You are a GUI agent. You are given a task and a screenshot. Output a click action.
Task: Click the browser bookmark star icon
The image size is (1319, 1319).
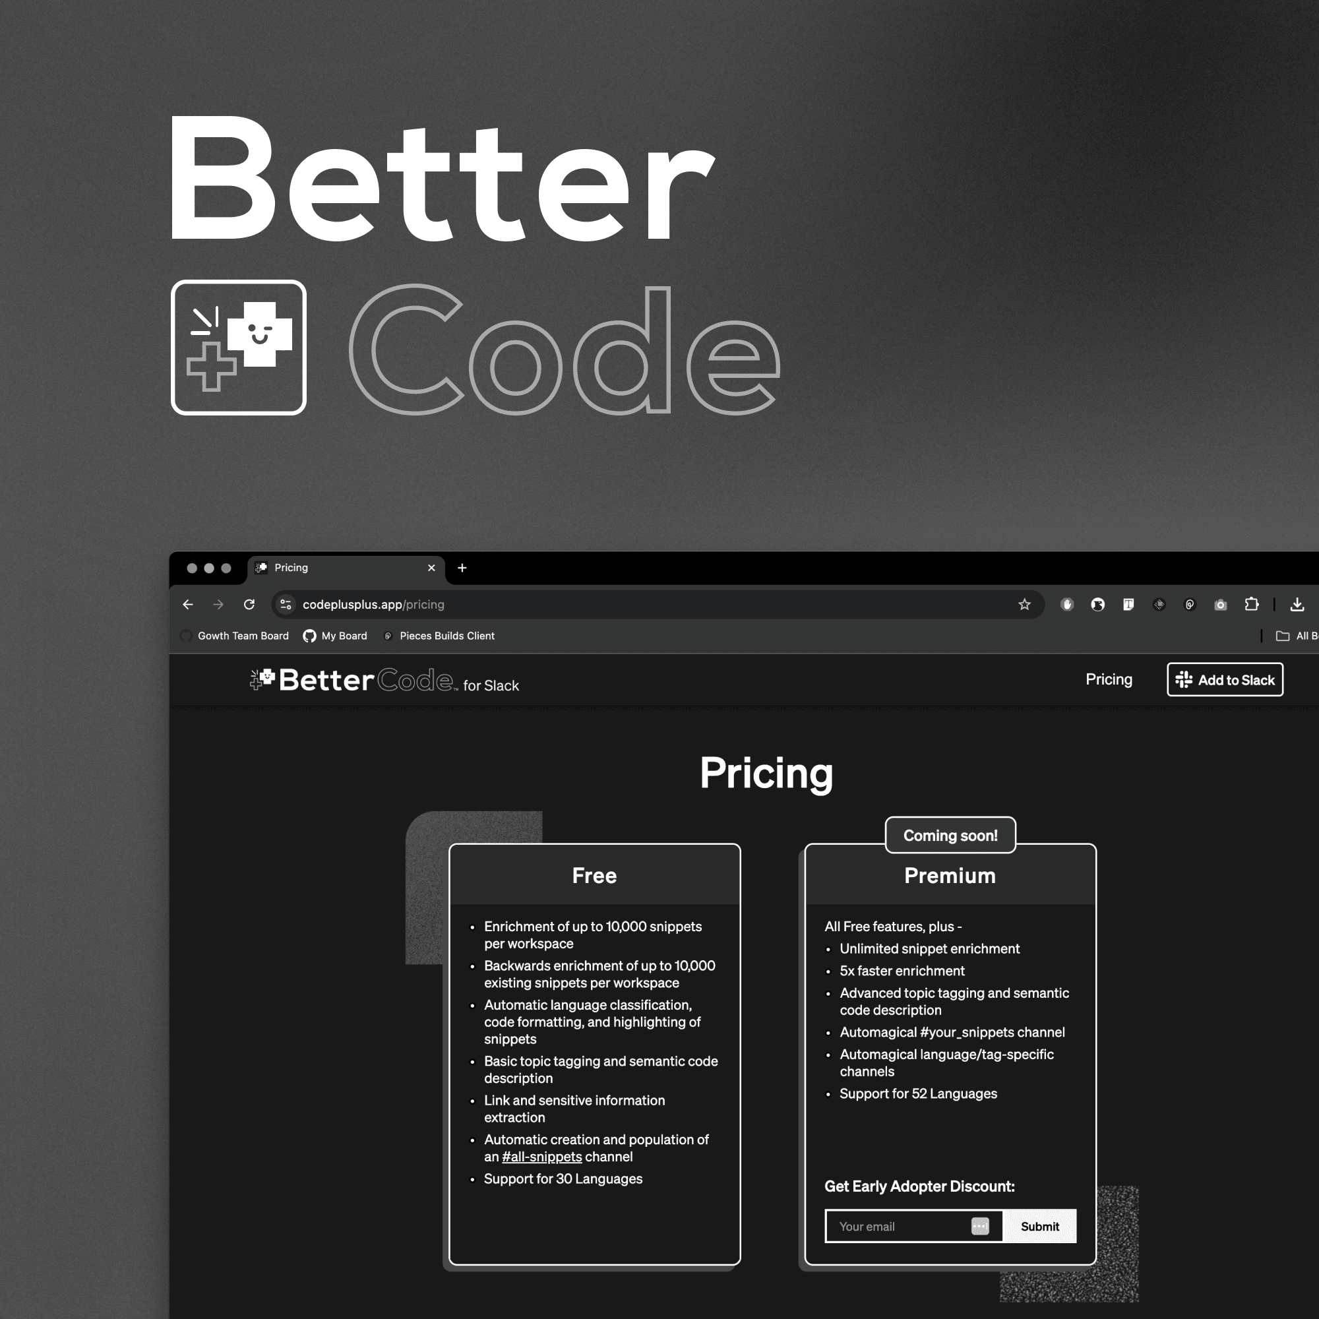tap(1024, 605)
